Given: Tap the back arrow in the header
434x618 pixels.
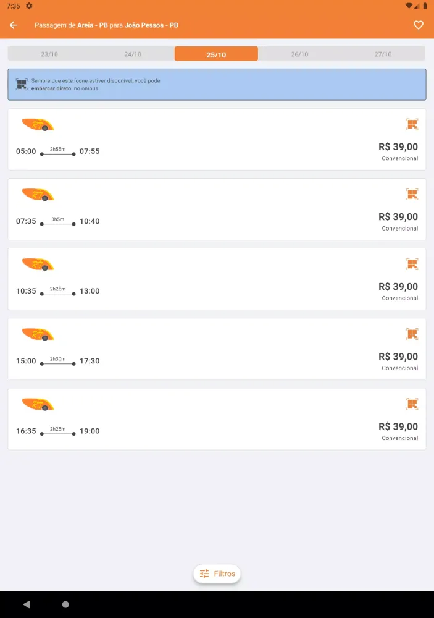Looking at the screenshot, I should pyautogui.click(x=13, y=25).
